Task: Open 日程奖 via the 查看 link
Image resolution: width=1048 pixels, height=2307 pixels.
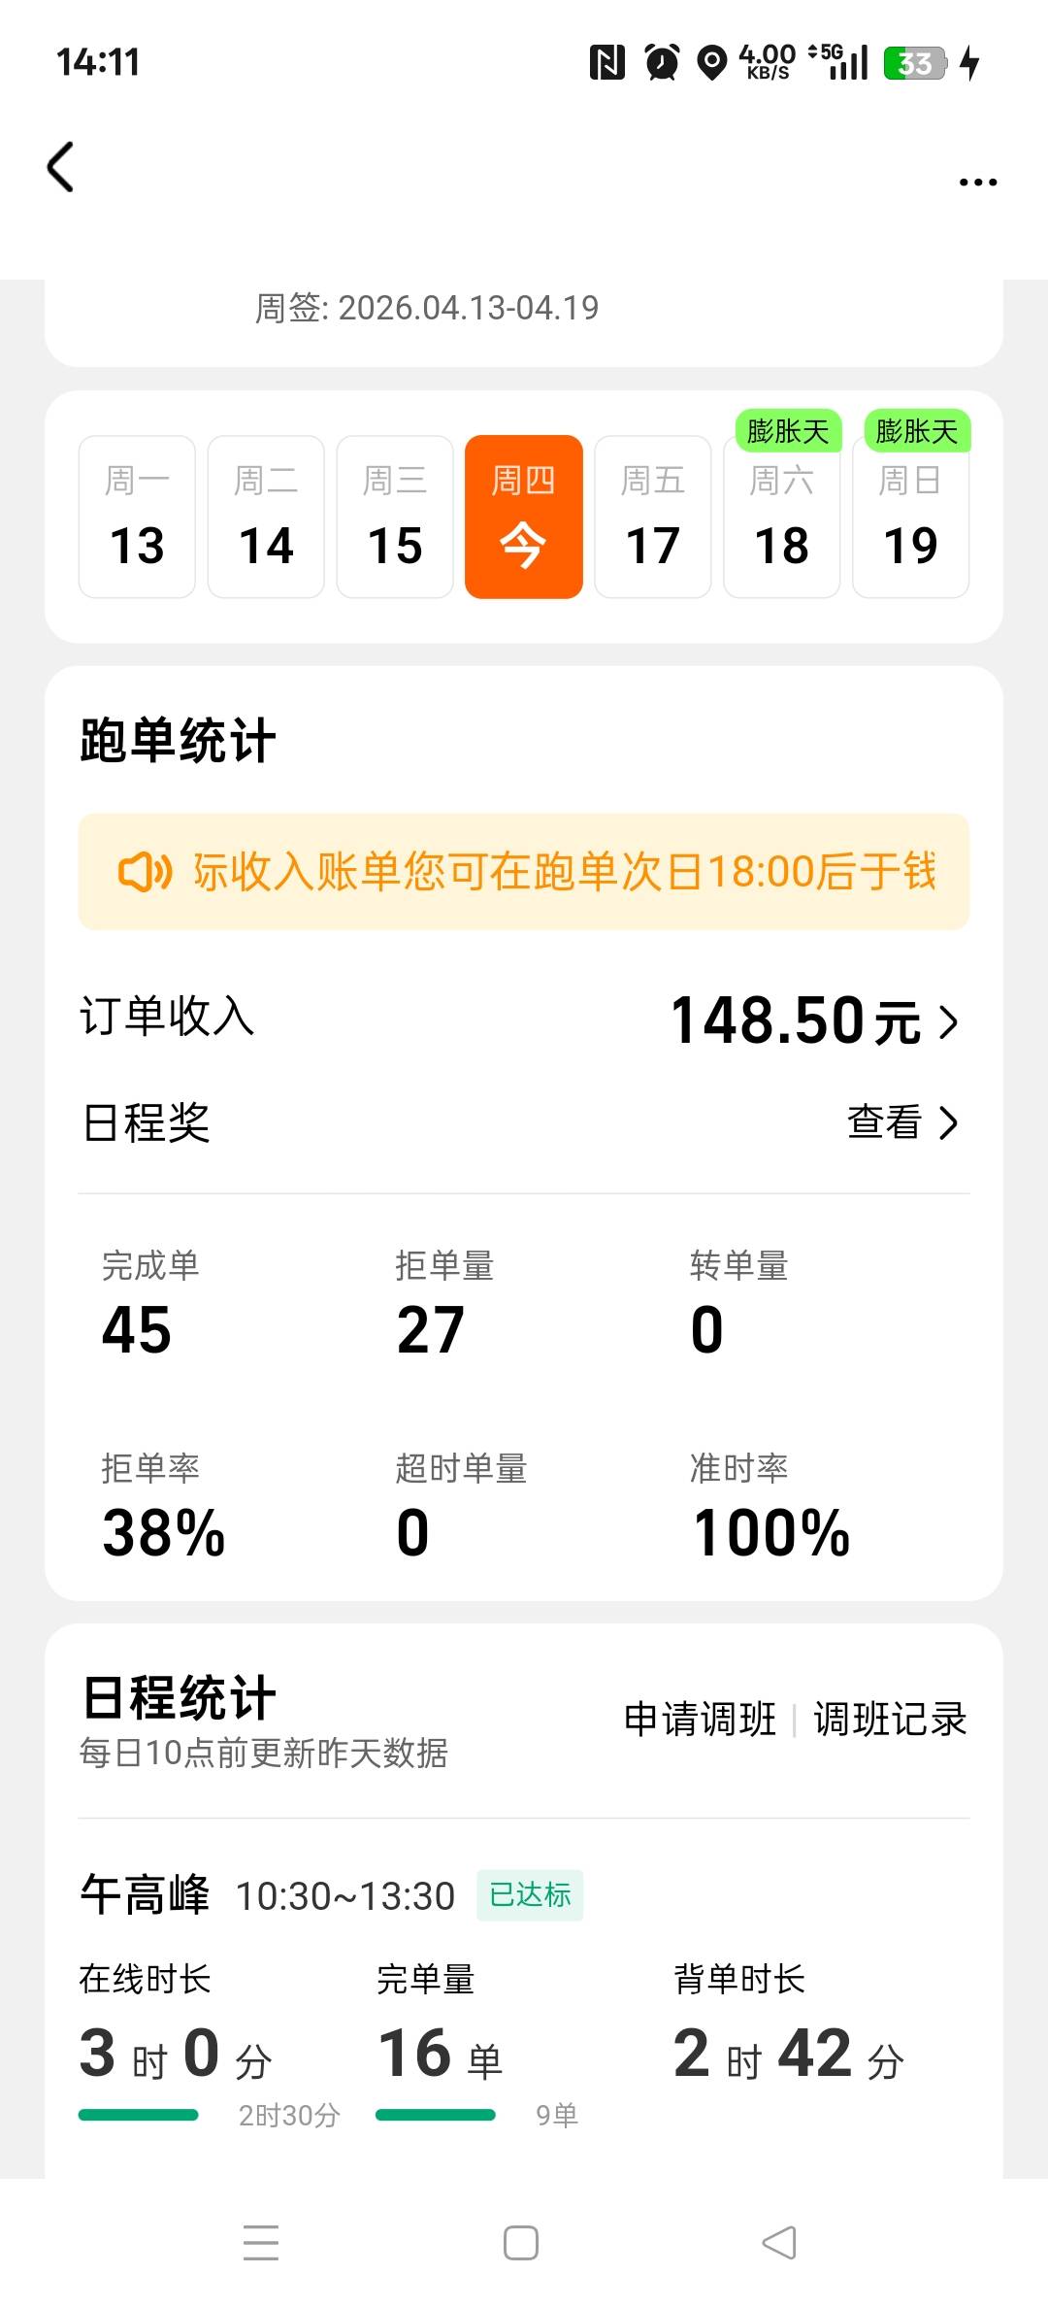Action: 902,1122
